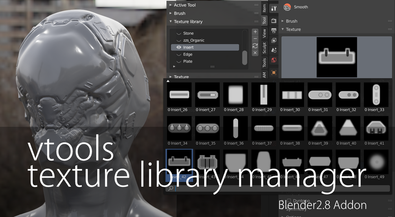Open the Tool properties tab (wrench icon)
This screenshot has width=395, height=217.
pos(274,8)
